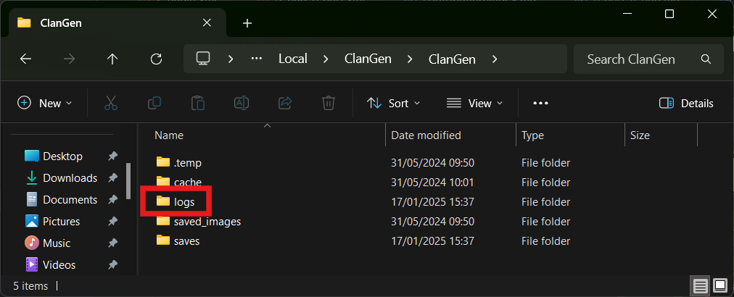The width and height of the screenshot is (734, 297).
Task: Expand the chevron between the ClanGen breadcrumbs
Action: [x=410, y=59]
